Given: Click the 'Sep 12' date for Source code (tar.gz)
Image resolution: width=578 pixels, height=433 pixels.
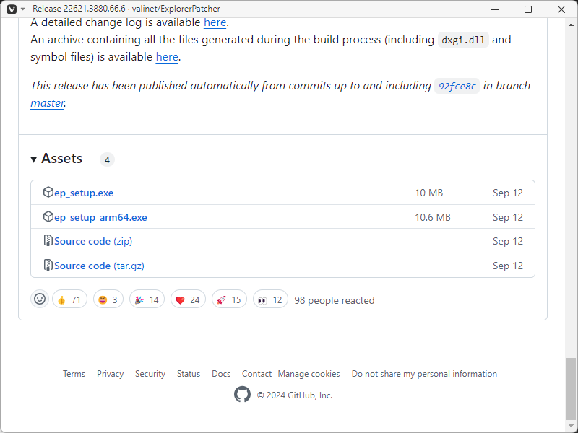Looking at the screenshot, I should (508, 266).
